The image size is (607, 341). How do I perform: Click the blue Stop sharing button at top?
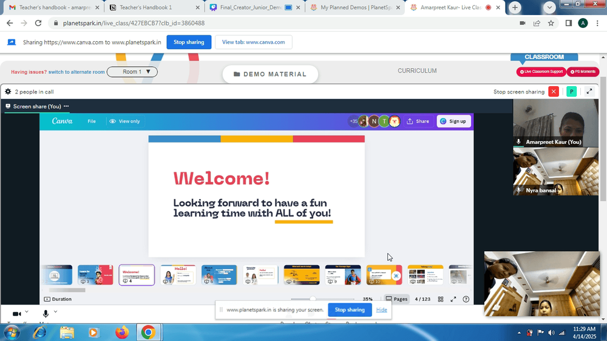pos(189,42)
